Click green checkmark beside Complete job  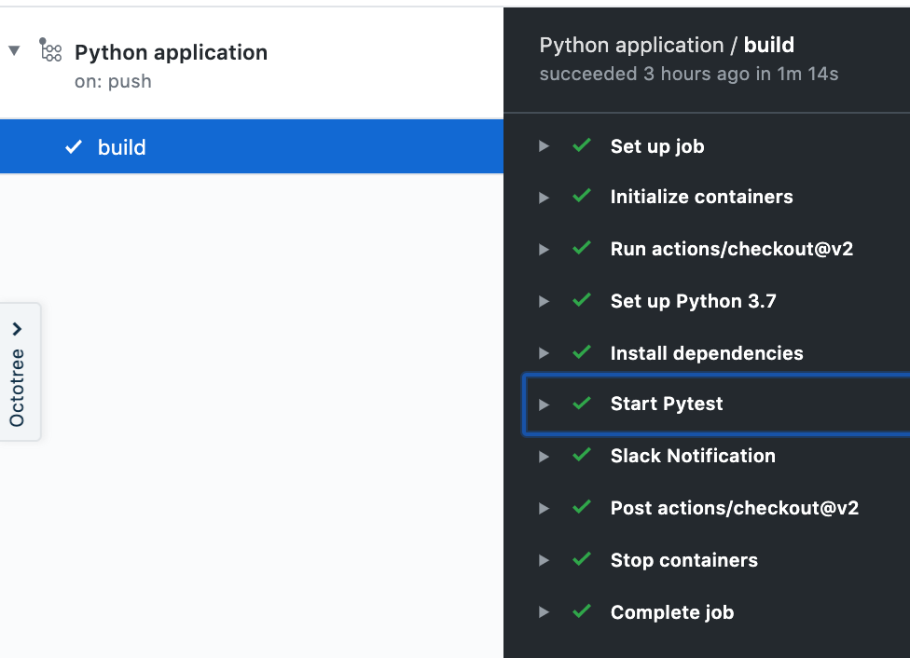pos(583,612)
